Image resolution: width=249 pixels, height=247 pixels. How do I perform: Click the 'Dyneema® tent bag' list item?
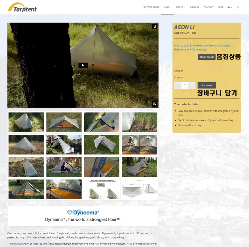pyautogui.click(x=189, y=125)
